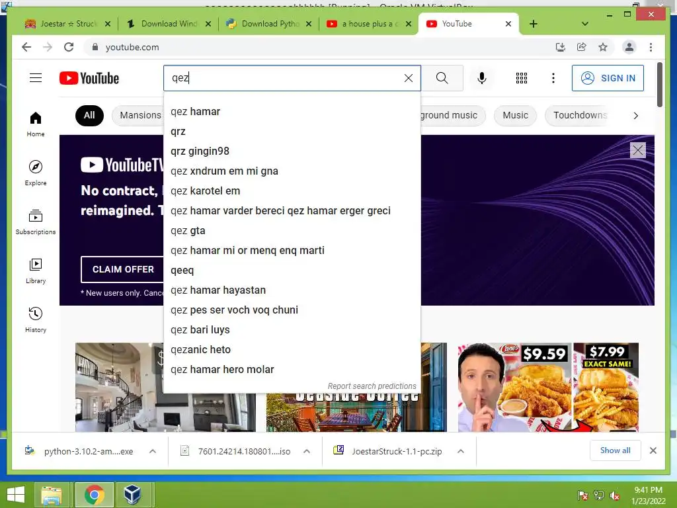Open History in sidebar
The image size is (677, 508).
[36, 319]
